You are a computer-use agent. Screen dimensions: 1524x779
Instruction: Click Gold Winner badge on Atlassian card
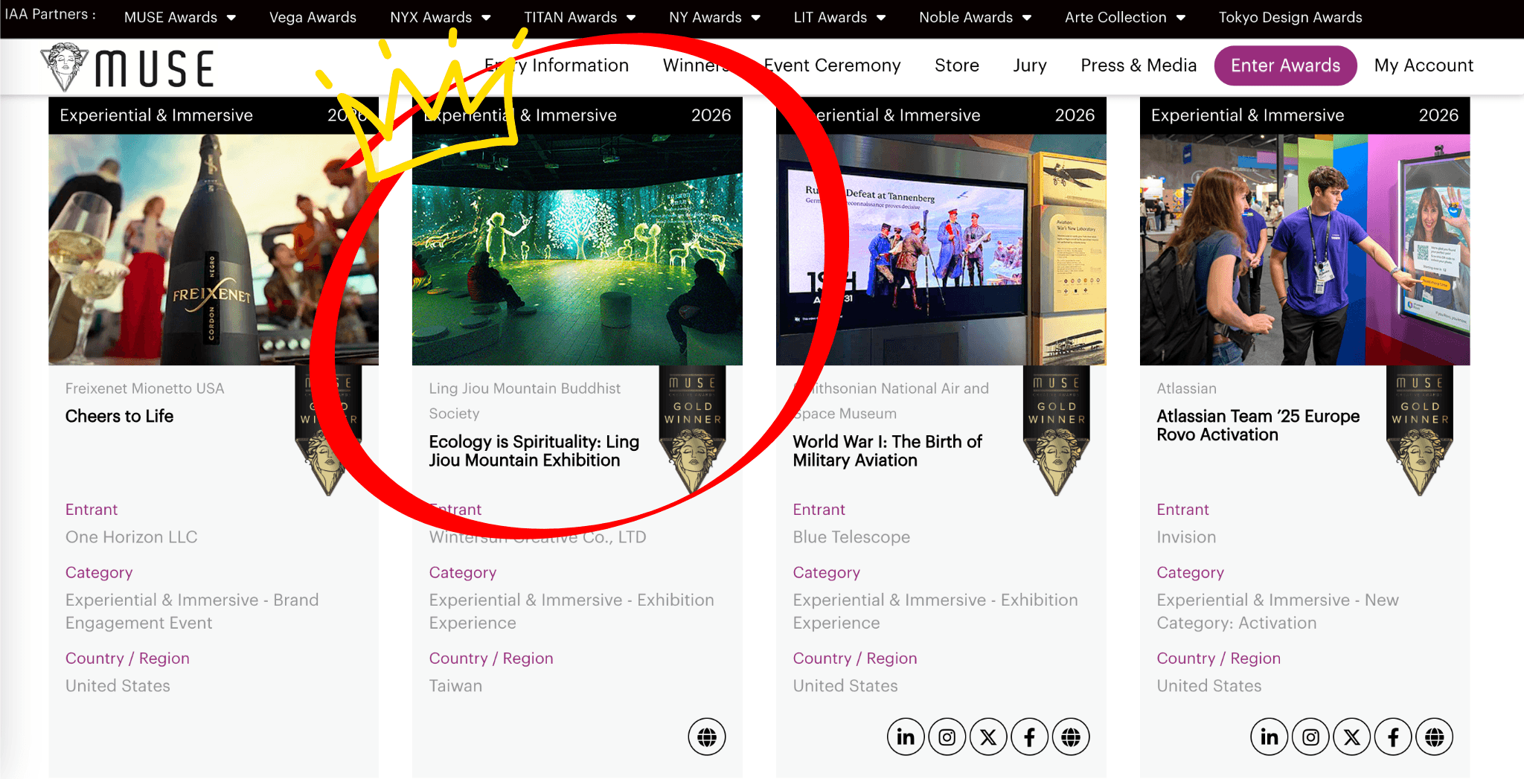[x=1420, y=430]
